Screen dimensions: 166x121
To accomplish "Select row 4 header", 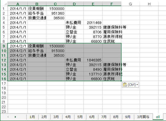I will point(4,23).
